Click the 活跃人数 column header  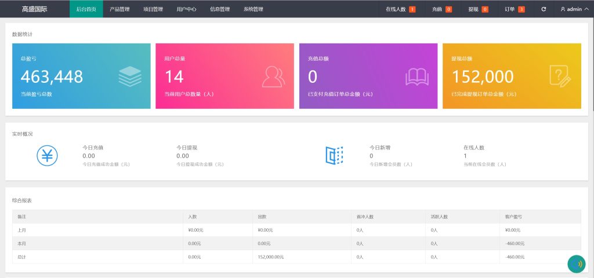click(440, 217)
